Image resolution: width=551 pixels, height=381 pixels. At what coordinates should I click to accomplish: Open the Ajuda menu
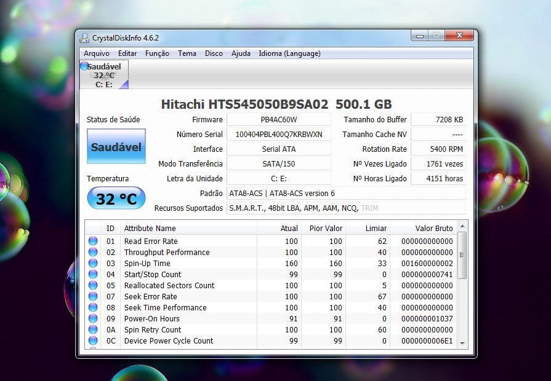[241, 53]
